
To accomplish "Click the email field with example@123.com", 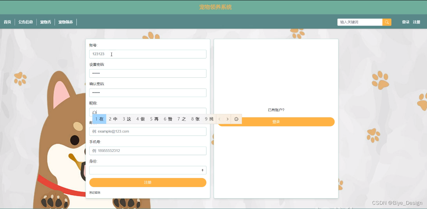I will coord(148,132).
